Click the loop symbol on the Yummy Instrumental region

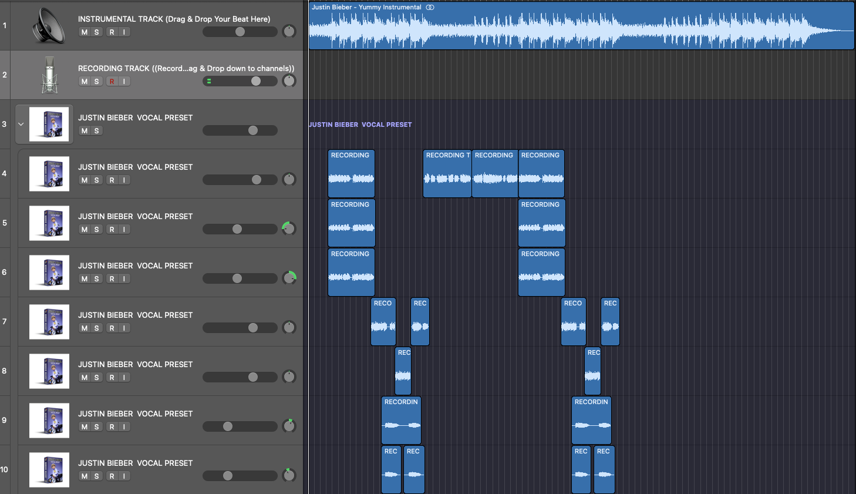(430, 8)
